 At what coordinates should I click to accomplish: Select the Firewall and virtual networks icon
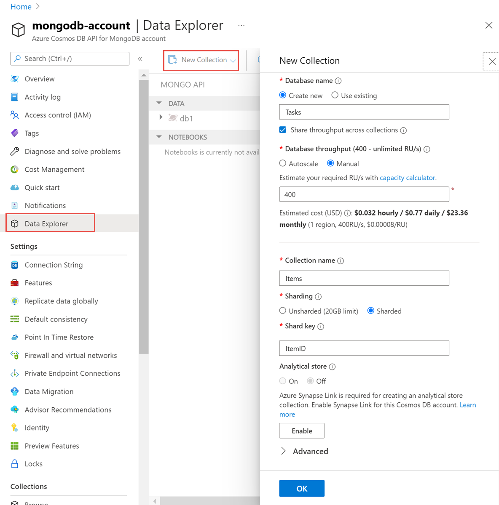click(x=14, y=355)
